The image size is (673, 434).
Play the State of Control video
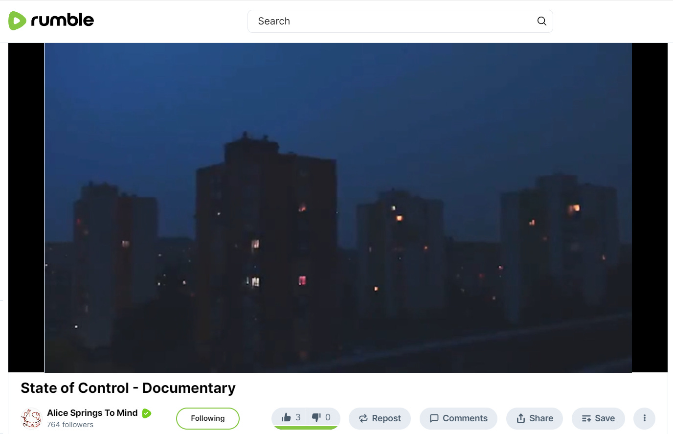pos(338,208)
